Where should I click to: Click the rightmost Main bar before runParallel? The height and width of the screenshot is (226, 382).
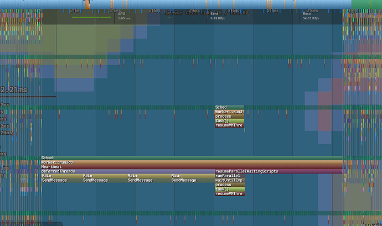(x=193, y=176)
